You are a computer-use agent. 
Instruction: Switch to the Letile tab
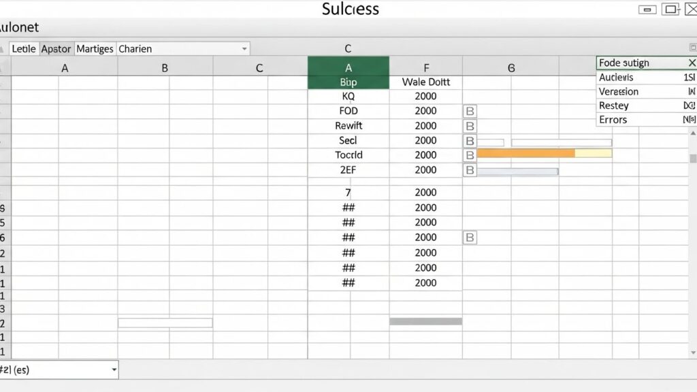(24, 49)
